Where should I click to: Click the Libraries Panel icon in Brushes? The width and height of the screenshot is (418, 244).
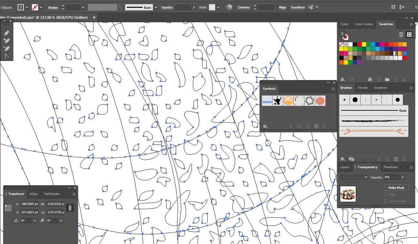click(352, 159)
